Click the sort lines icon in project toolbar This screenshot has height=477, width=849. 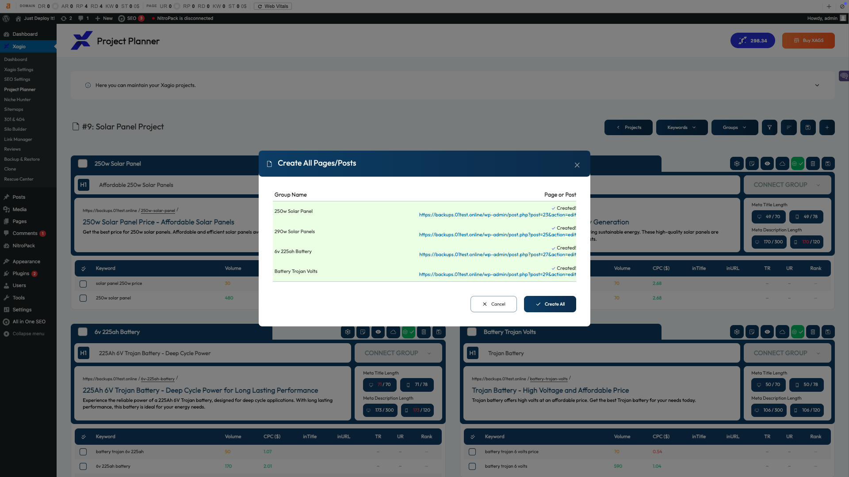click(x=789, y=127)
